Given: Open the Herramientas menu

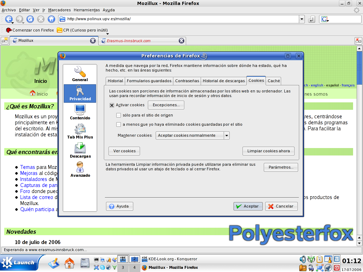Looking at the screenshot, I should [x=86, y=10].
